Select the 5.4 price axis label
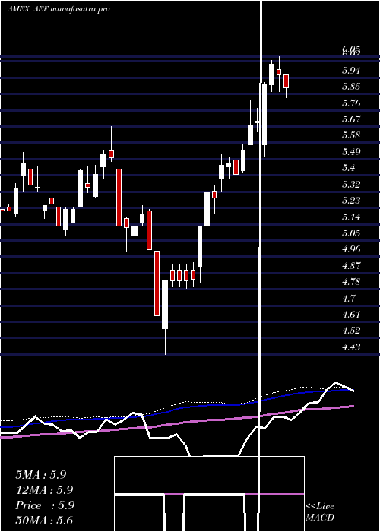The height and width of the screenshot is (532, 380). 348,168
